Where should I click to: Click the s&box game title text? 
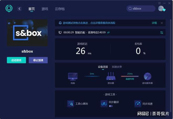(27, 51)
